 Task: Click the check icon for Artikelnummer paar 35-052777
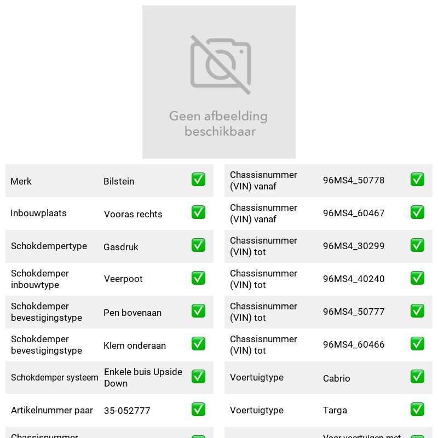click(198, 409)
